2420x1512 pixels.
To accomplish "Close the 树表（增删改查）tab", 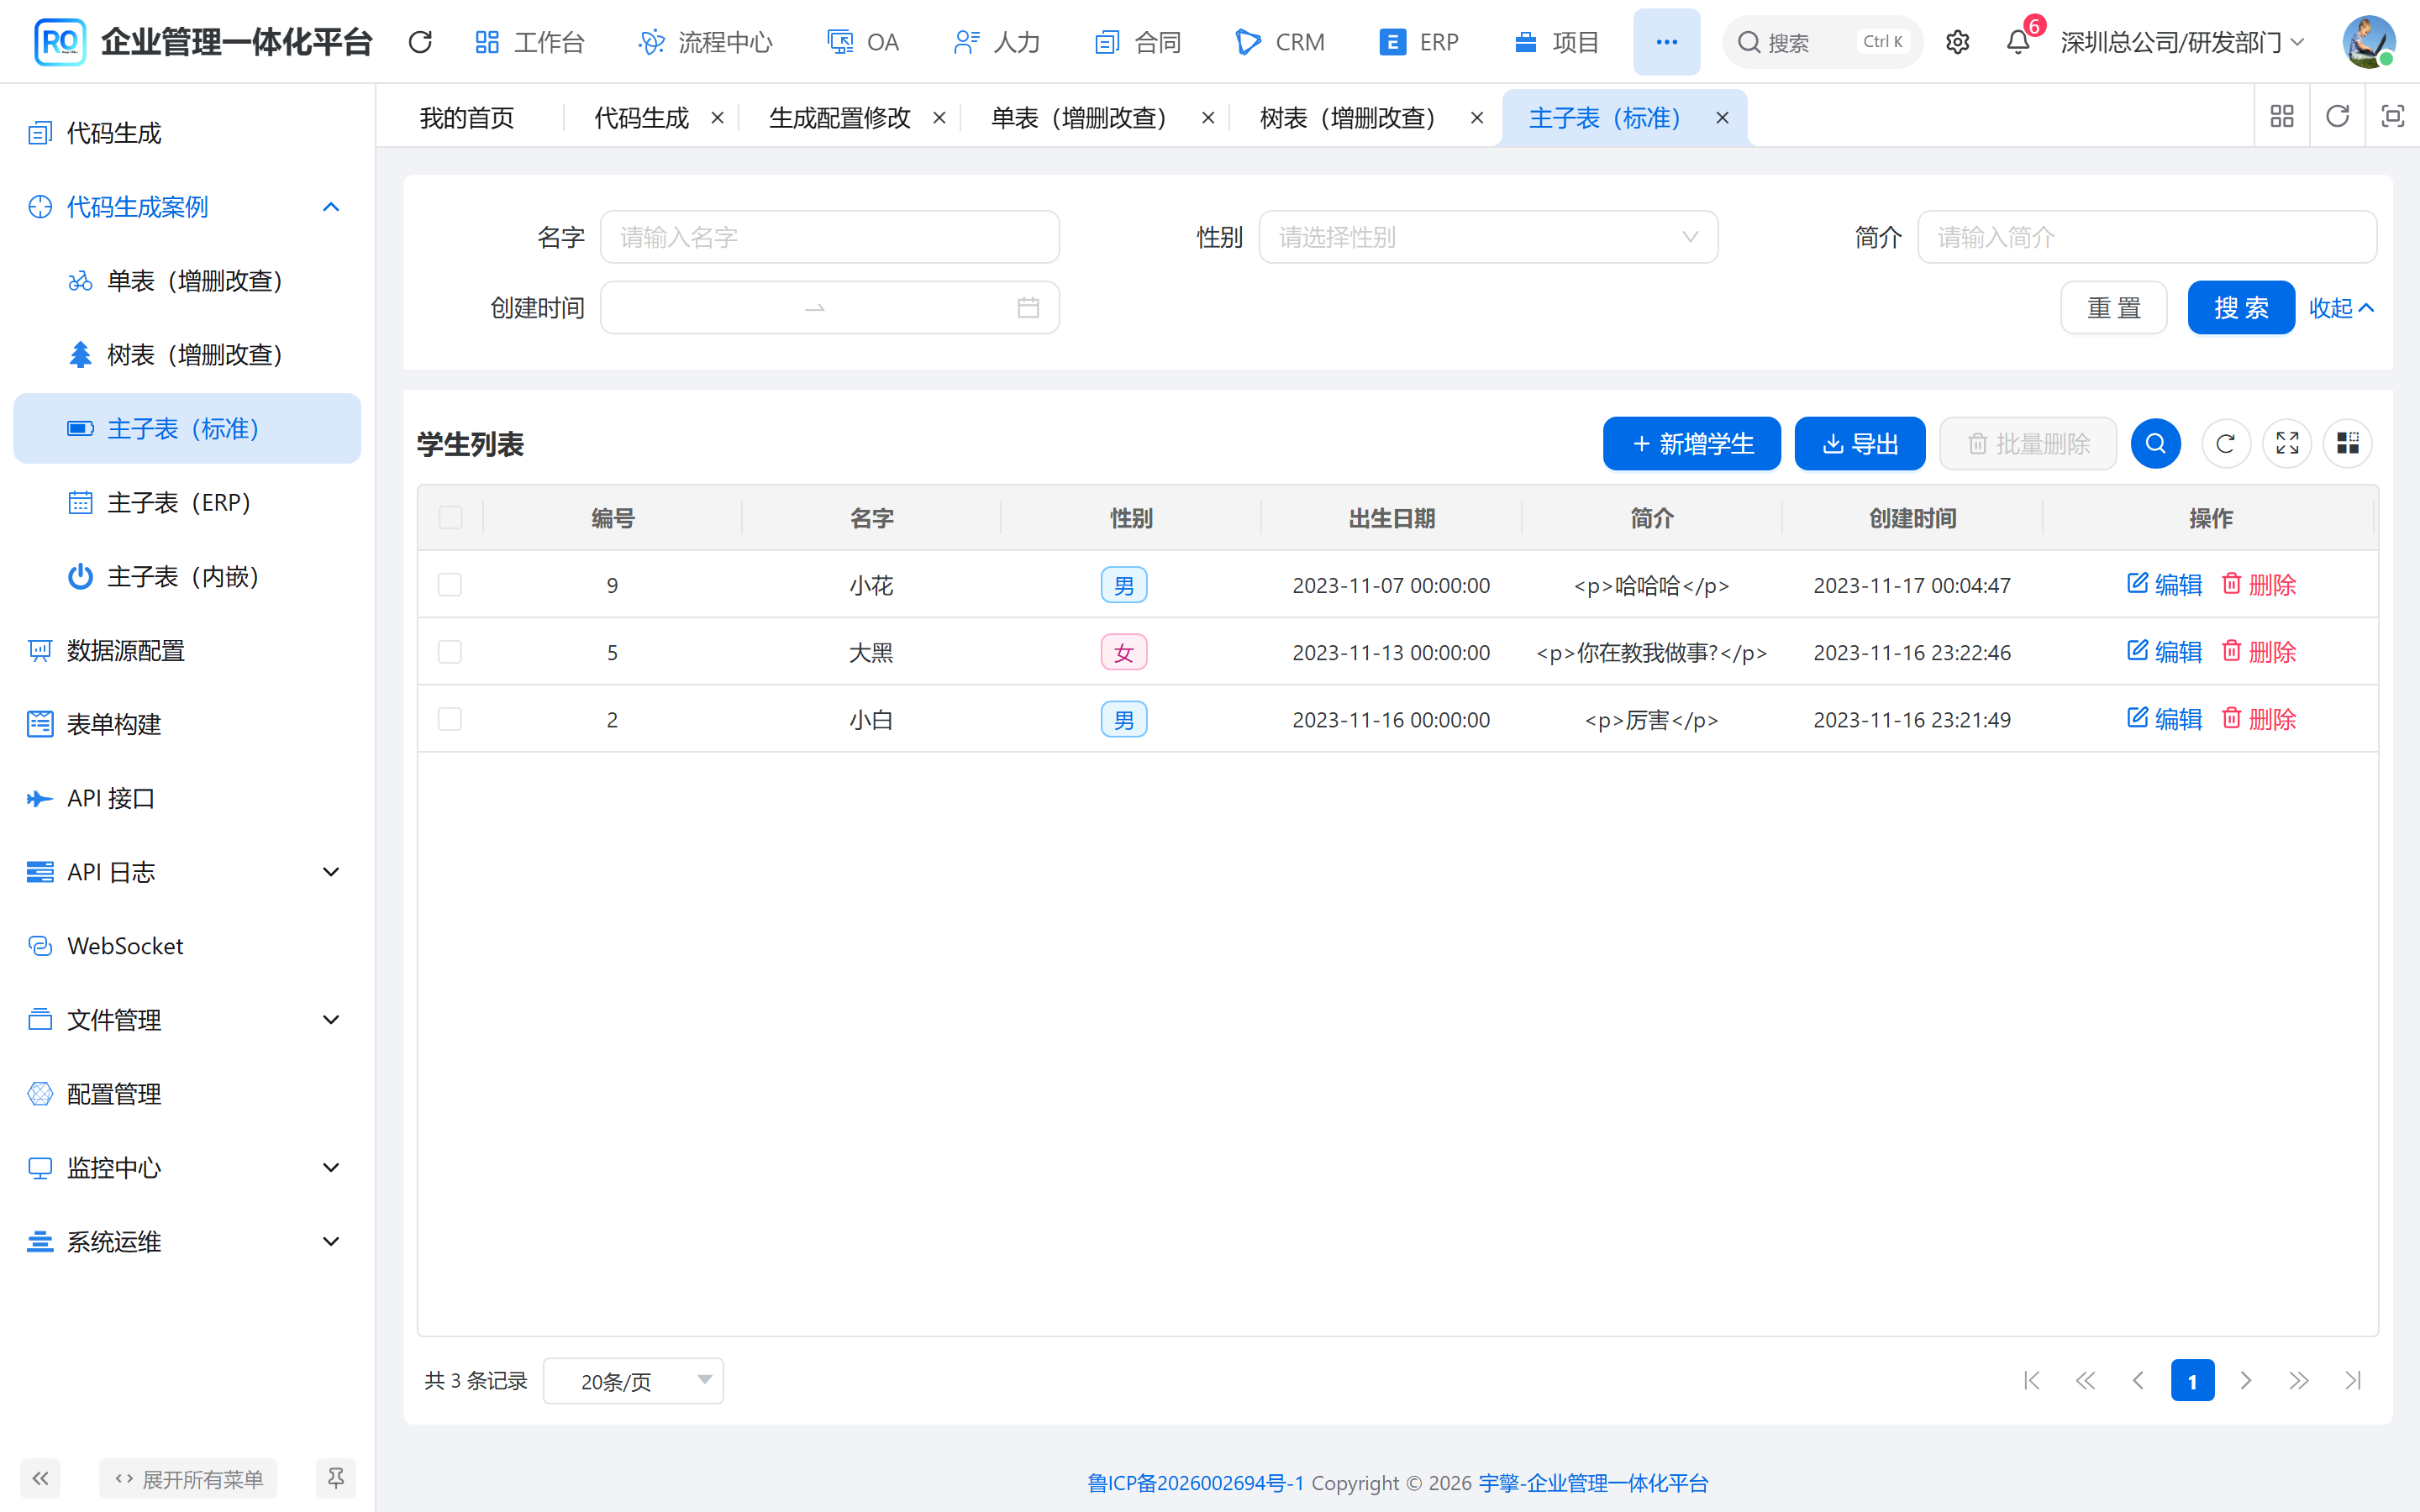I will tap(1477, 118).
